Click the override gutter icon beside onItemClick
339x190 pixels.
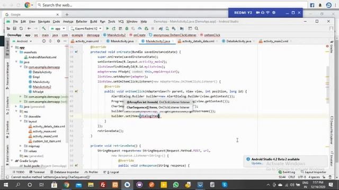76,91
